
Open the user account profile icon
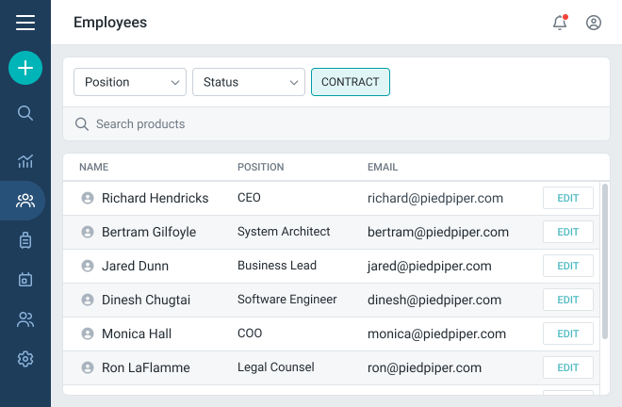pos(594,23)
